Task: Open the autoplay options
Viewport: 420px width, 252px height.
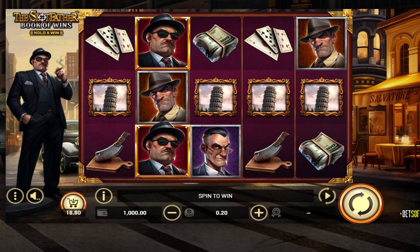Action: 327,196
